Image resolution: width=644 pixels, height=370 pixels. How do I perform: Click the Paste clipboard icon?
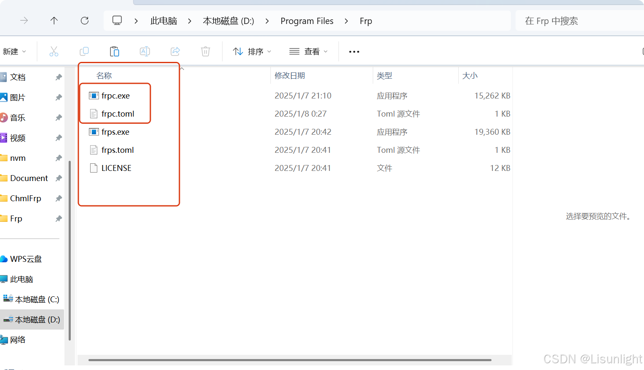coord(115,51)
